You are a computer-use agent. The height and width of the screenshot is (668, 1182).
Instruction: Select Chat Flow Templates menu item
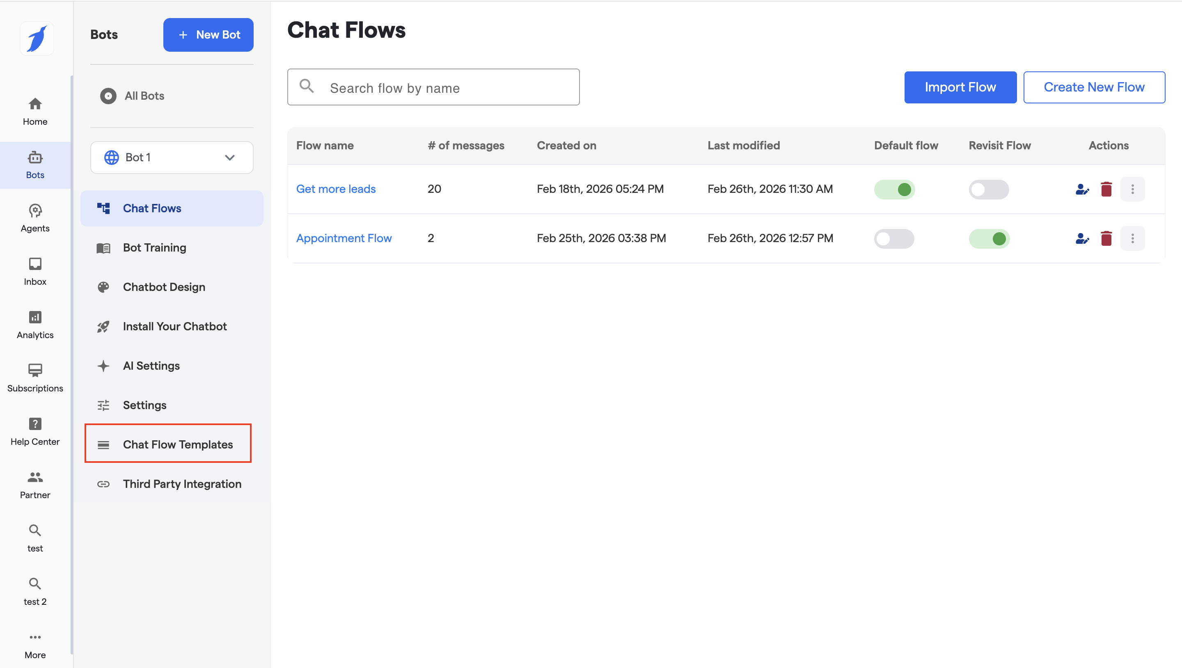tap(177, 444)
